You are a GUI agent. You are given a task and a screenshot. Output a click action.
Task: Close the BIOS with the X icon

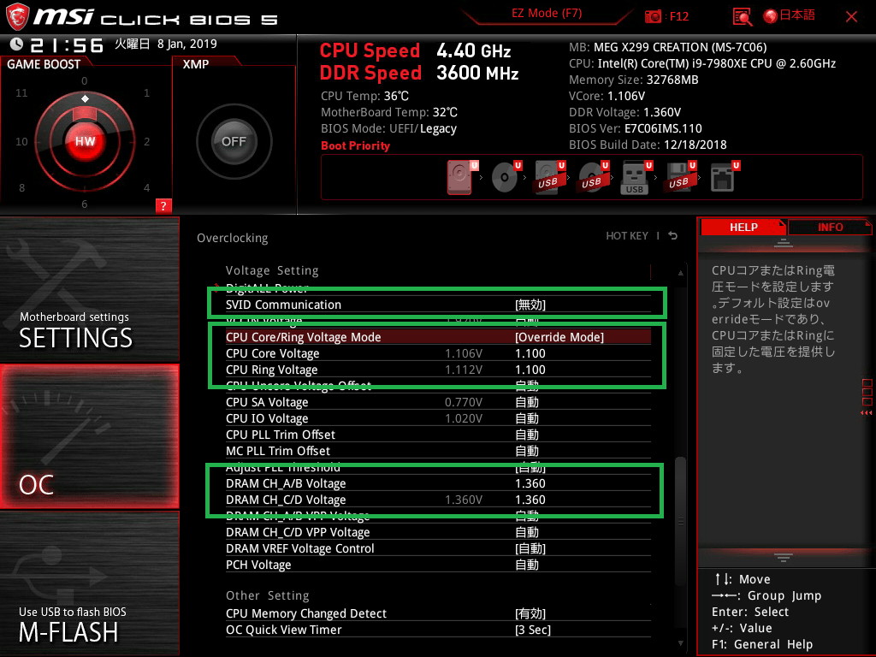851,17
